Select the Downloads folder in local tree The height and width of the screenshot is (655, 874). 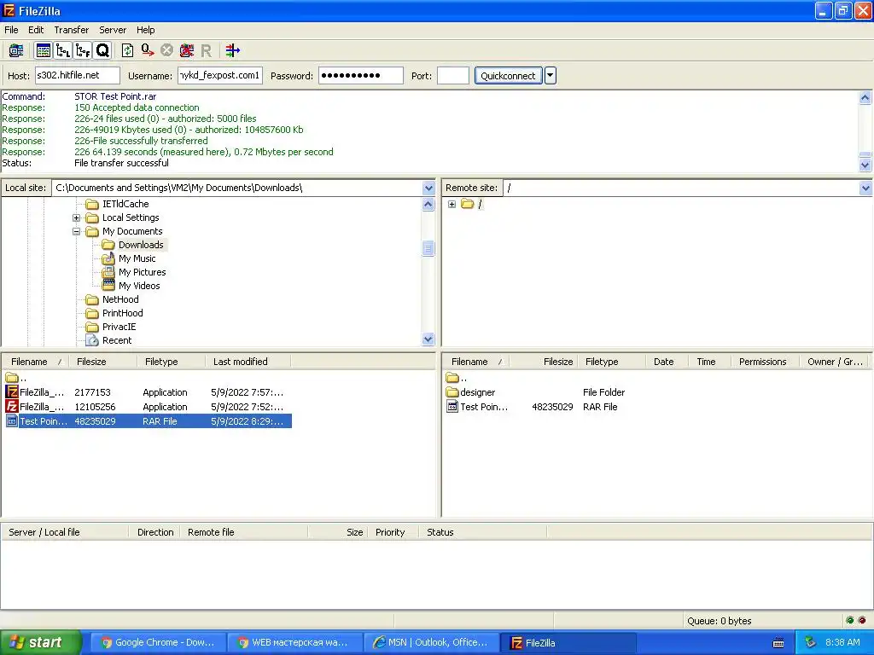(x=141, y=245)
